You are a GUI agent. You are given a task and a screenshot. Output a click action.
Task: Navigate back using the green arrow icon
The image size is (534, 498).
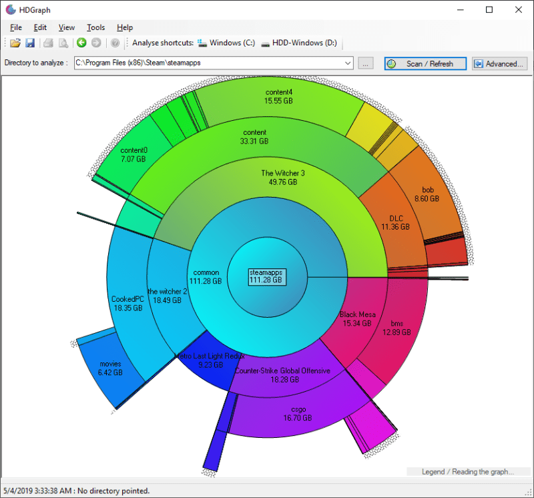point(81,43)
